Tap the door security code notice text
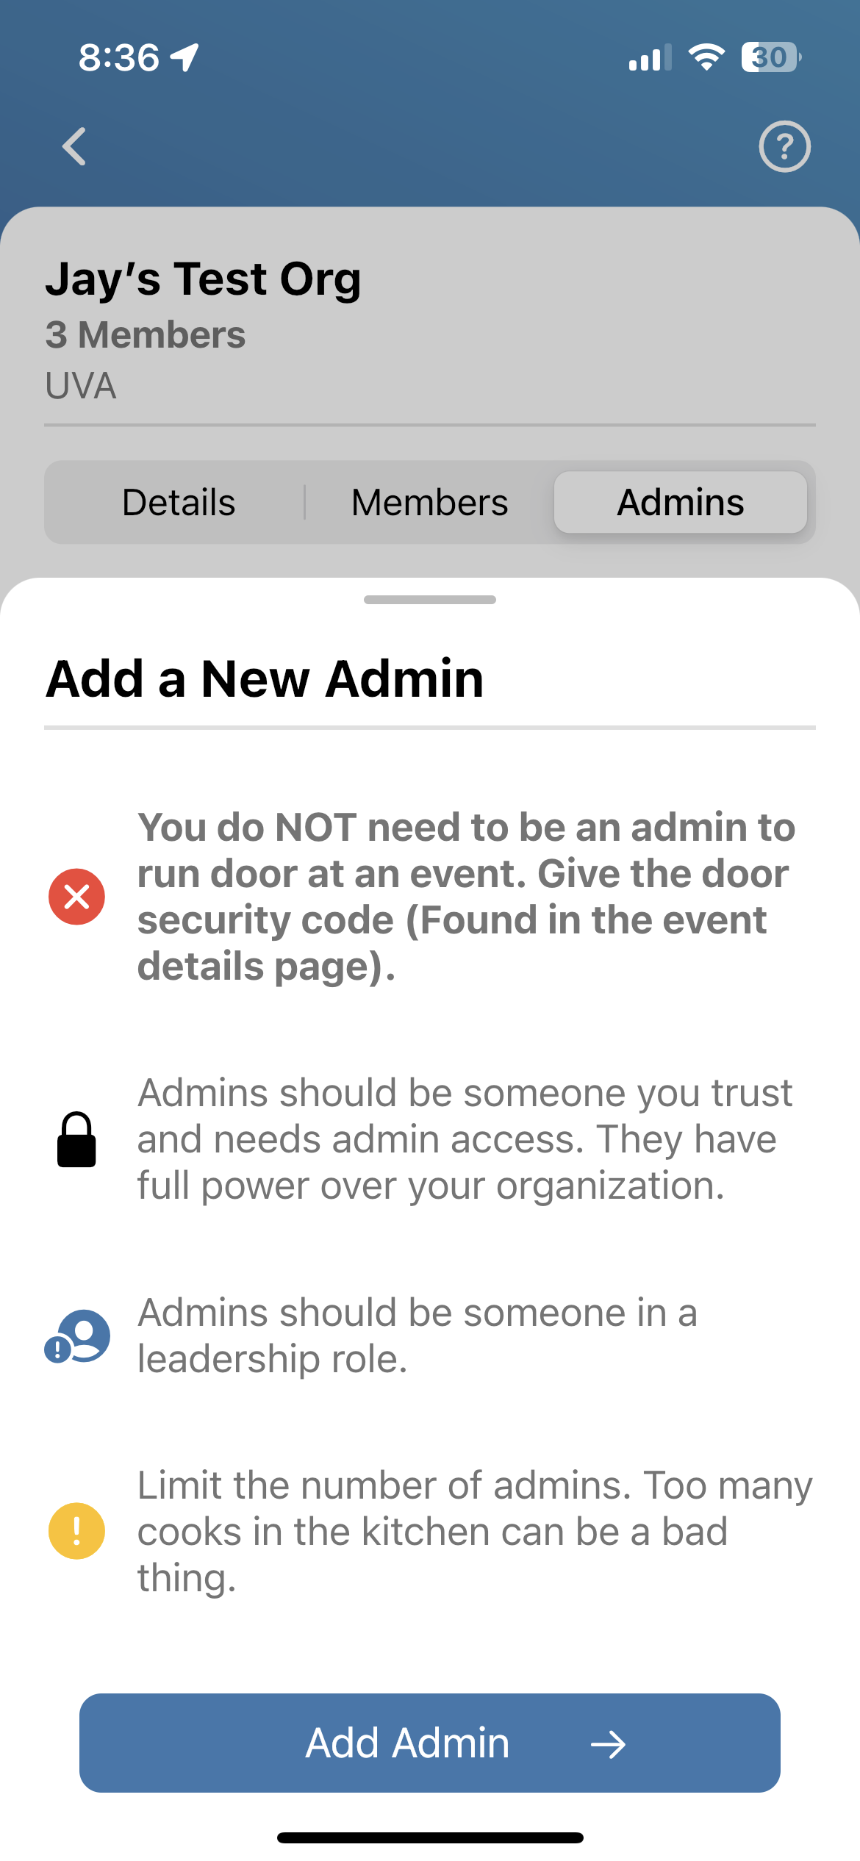The width and height of the screenshot is (860, 1861). 467,897
